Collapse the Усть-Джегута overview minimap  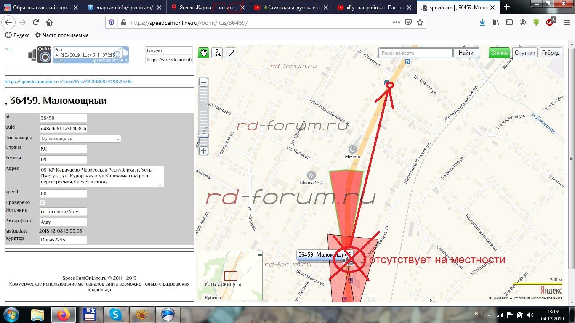260,254
